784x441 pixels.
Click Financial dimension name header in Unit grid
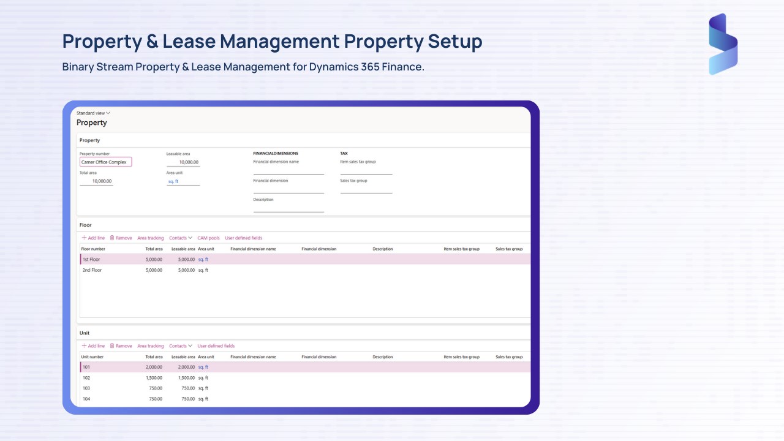253,357
